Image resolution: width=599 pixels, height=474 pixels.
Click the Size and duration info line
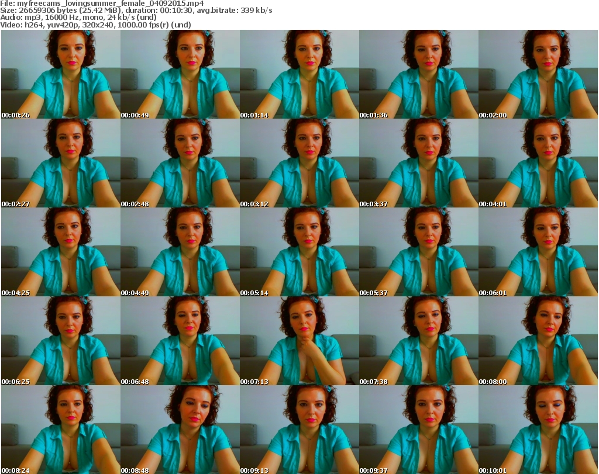click(136, 11)
